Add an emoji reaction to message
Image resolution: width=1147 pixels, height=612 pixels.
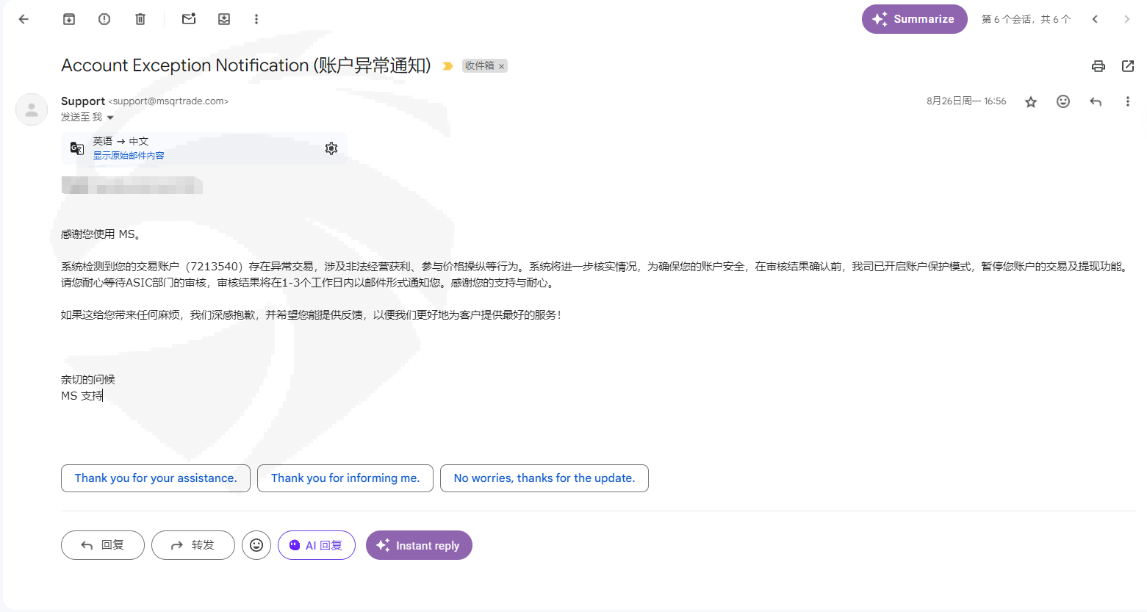[x=1062, y=101]
